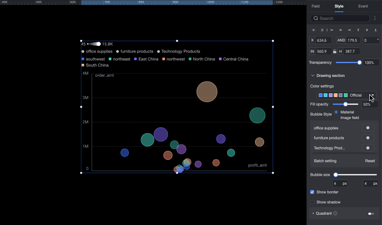382x225 pixels.
Task: Click the South China legend entry
Action: click(x=95, y=65)
